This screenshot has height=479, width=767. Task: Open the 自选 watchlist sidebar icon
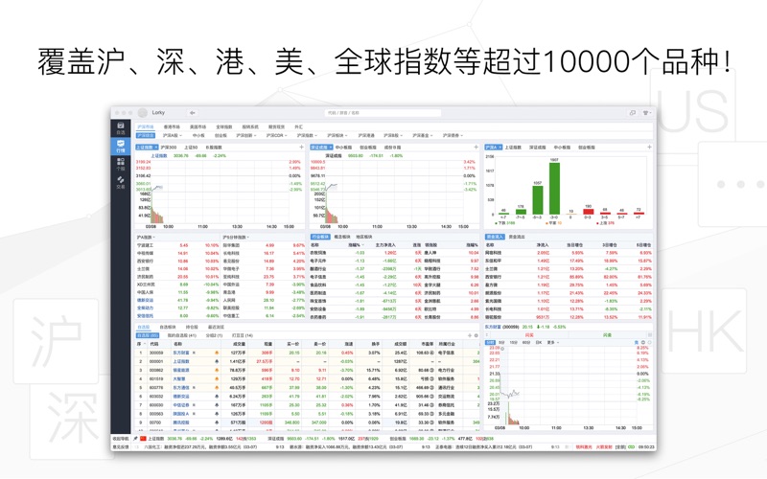pyautogui.click(x=121, y=128)
